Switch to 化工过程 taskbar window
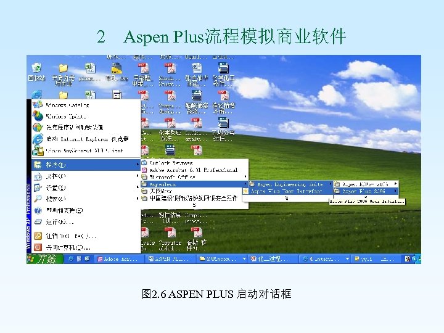 click(x=273, y=259)
